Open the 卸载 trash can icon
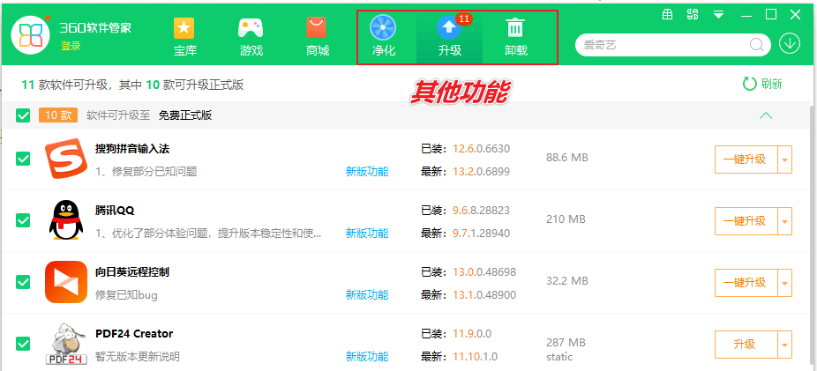 pos(516,27)
